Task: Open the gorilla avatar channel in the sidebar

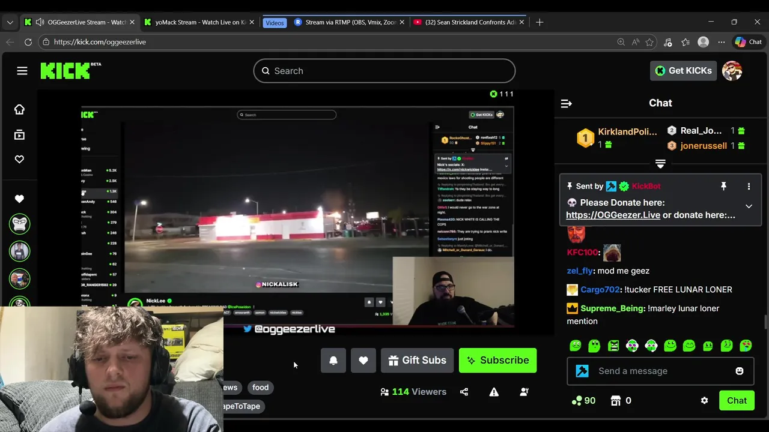Action: [x=19, y=224]
